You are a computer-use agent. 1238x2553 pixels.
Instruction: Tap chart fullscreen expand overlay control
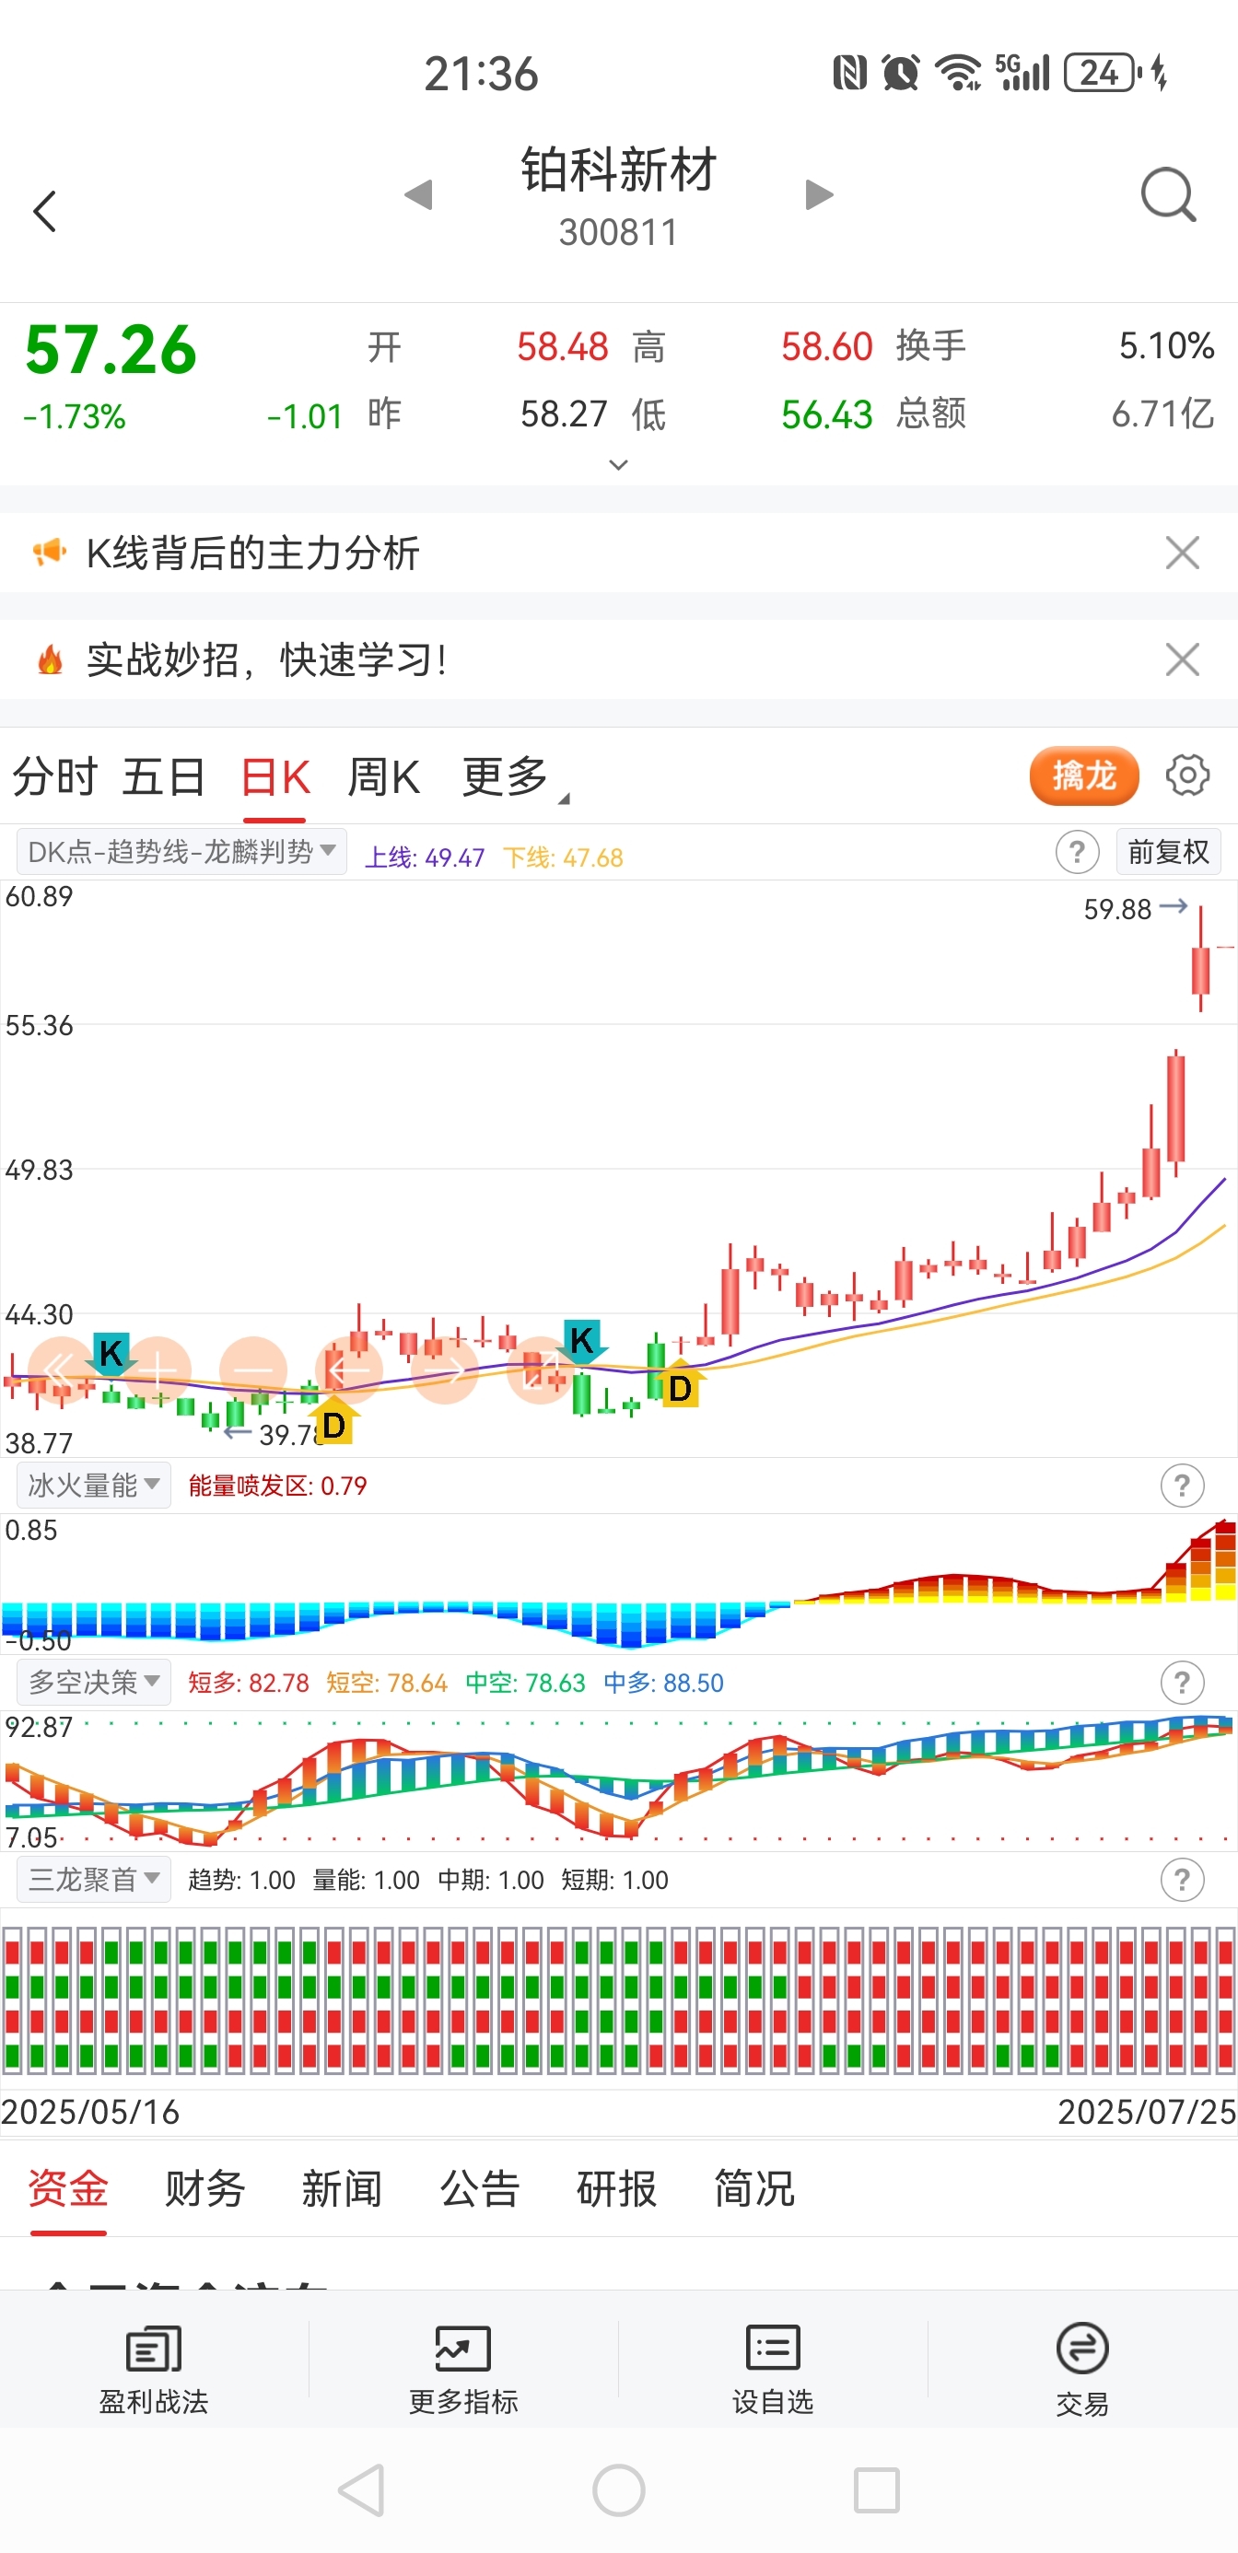click(540, 1370)
